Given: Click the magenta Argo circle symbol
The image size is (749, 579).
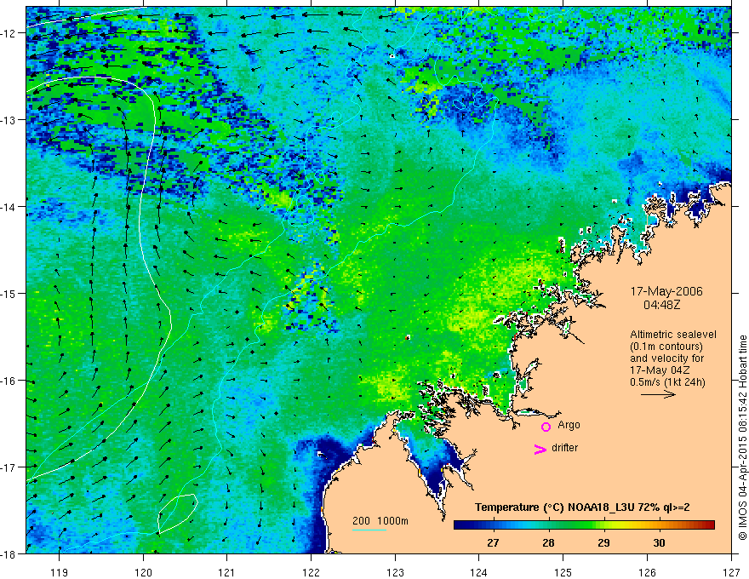Looking at the screenshot, I should tap(546, 427).
